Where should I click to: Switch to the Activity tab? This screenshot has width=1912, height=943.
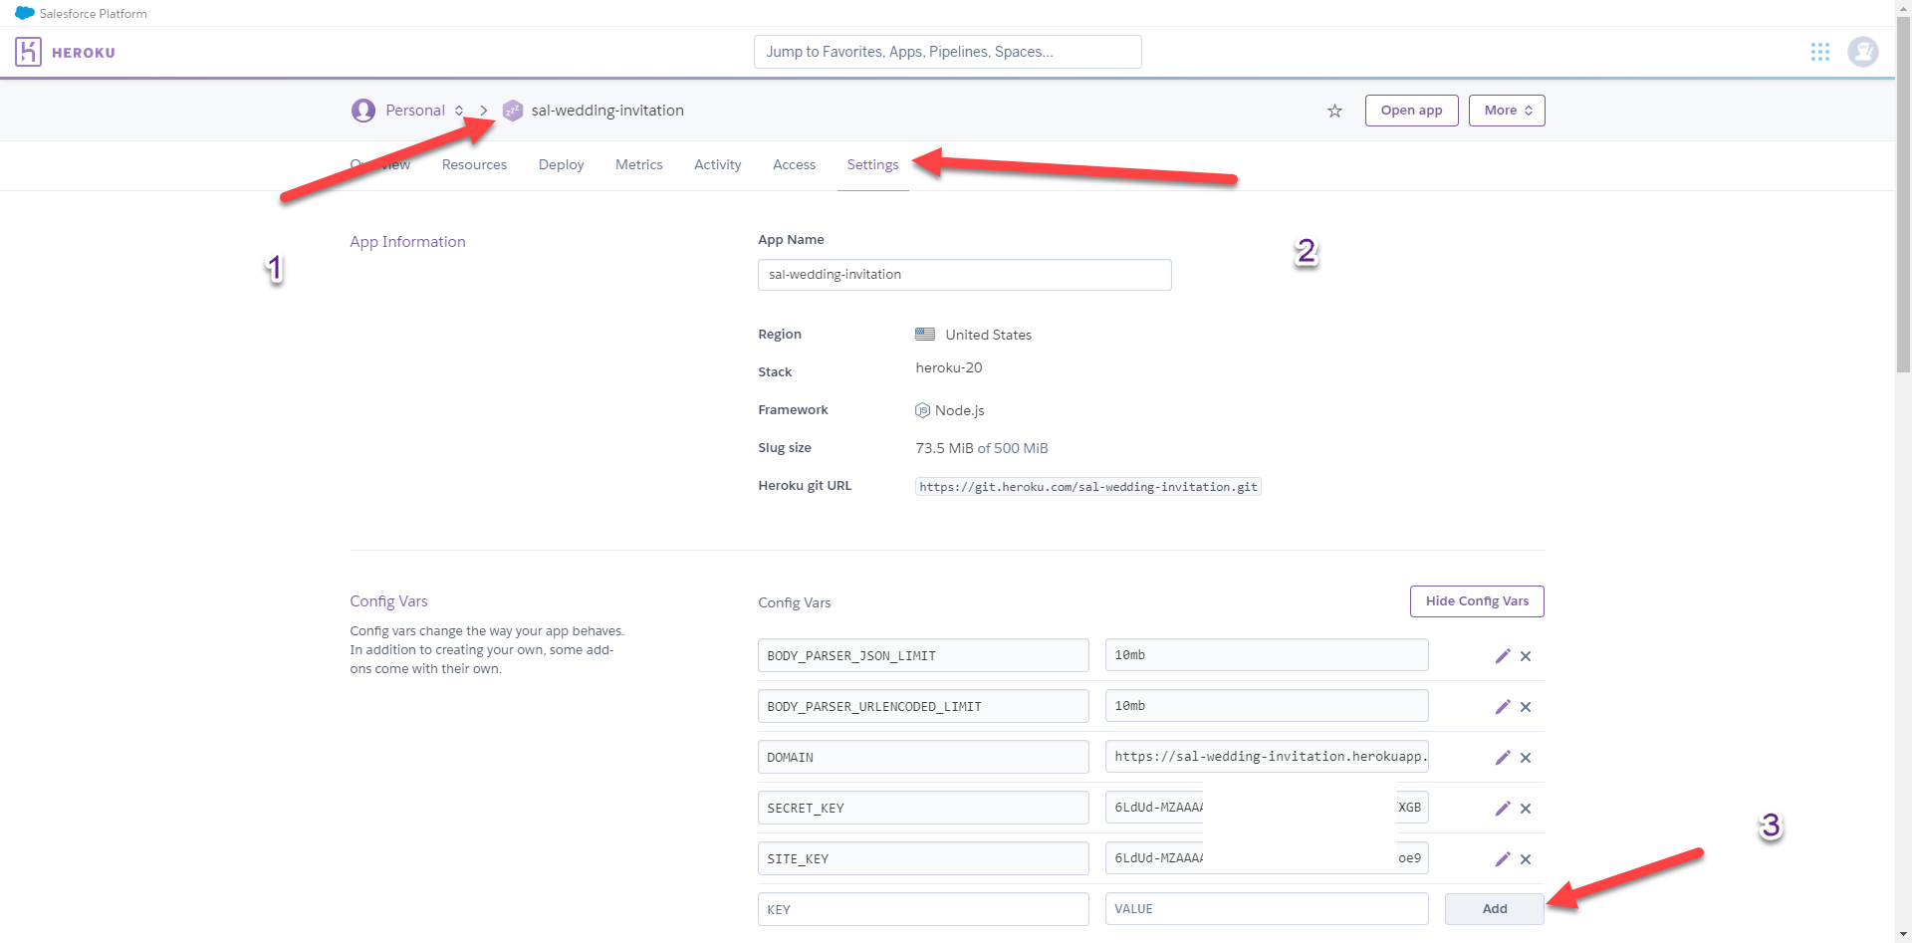click(717, 165)
